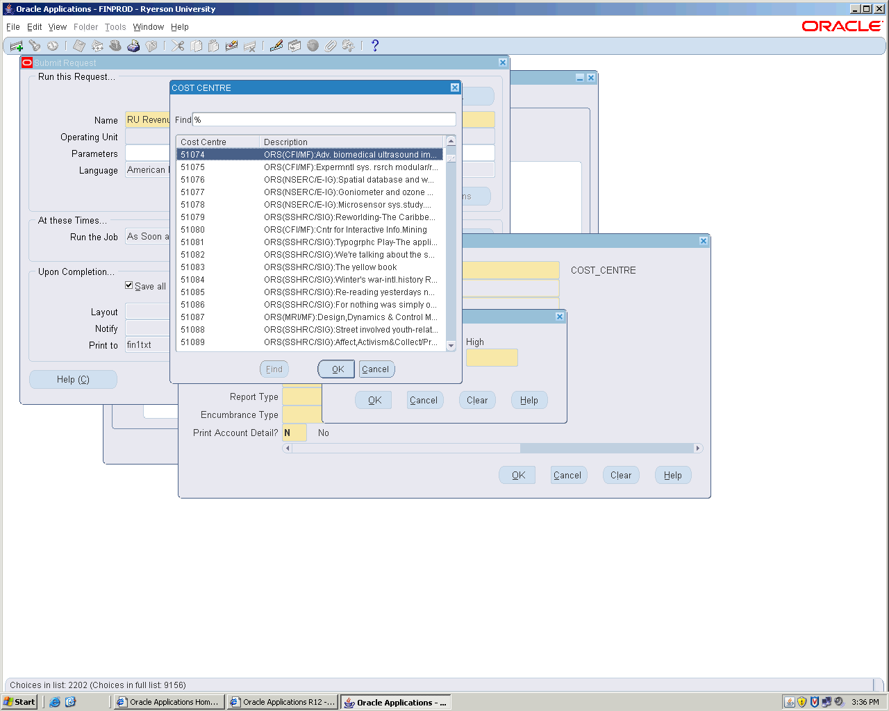Cancel the Cost Centre list dialog
The height and width of the screenshot is (711, 889).
pos(376,369)
